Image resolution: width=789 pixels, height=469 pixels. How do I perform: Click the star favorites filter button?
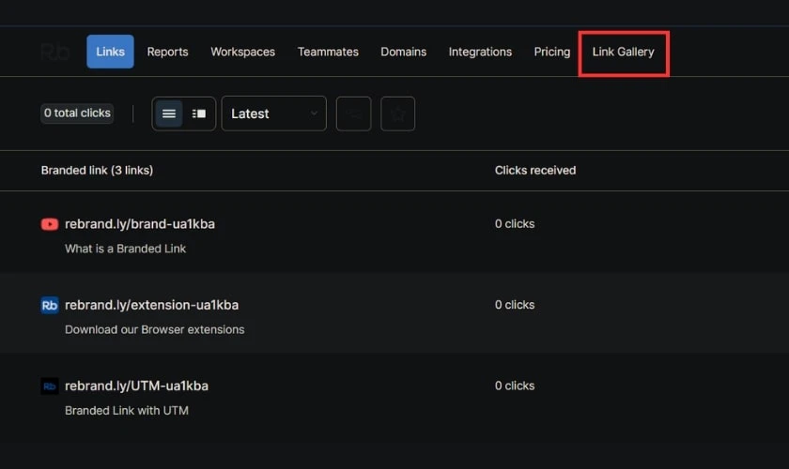click(x=397, y=113)
